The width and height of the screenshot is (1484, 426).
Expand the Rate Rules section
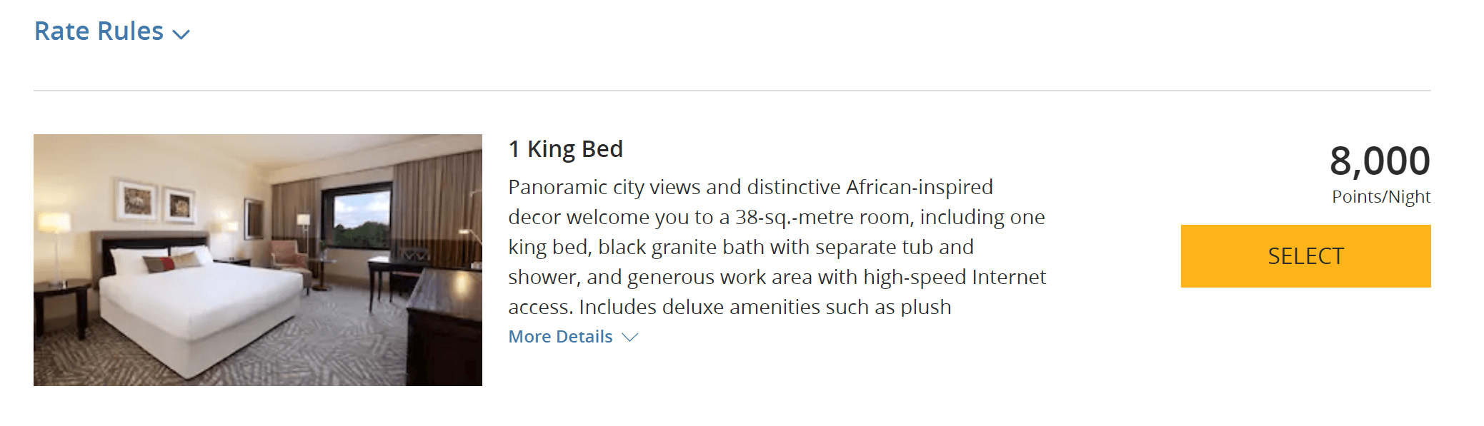tap(111, 31)
